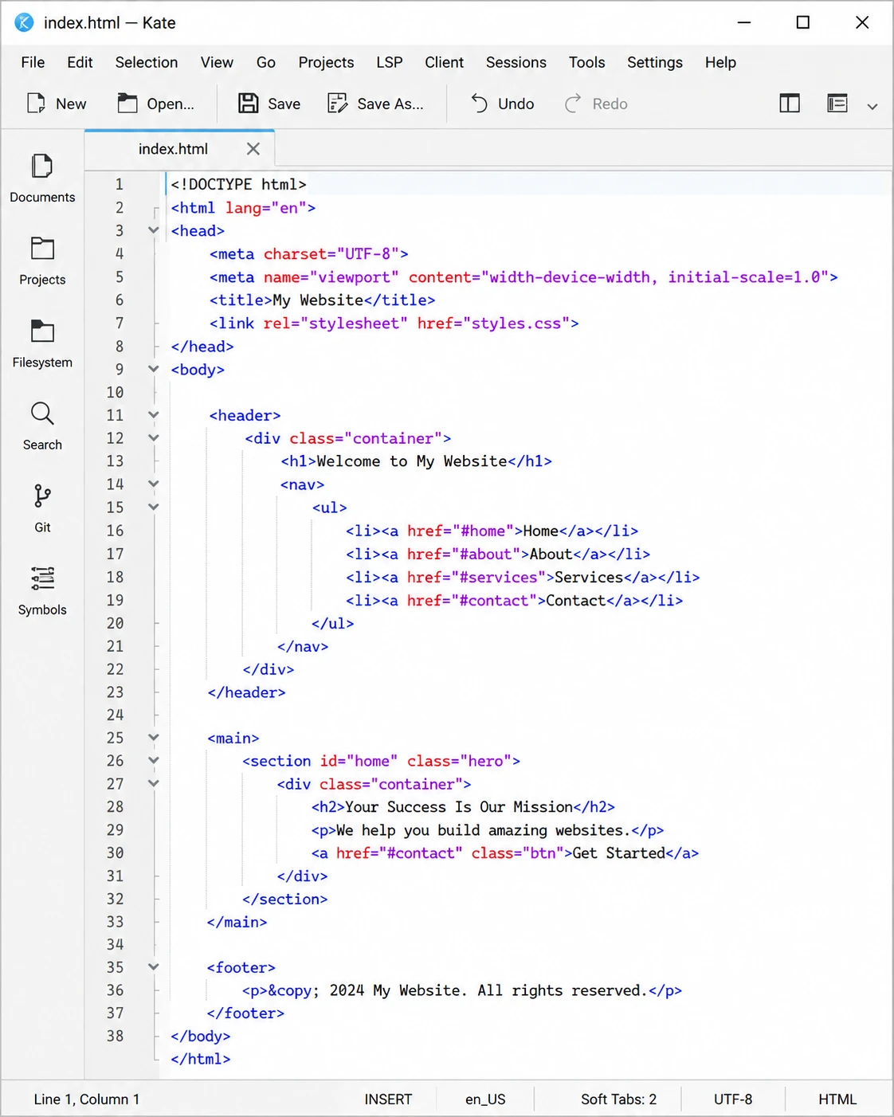This screenshot has width=894, height=1117.
Task: Collapse the nav fold on line 14
Action: click(x=154, y=484)
